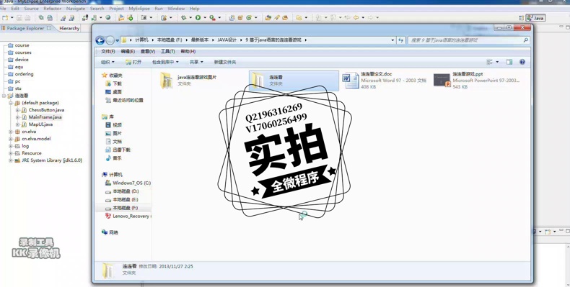Open the 文件(F) menu
This screenshot has width=570, height=287.
[x=108, y=52]
